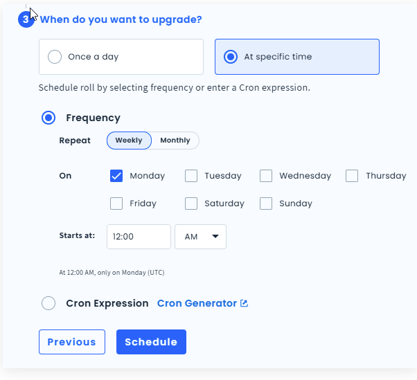The height and width of the screenshot is (380, 417).
Task: Click the Previous button
Action: point(72,342)
